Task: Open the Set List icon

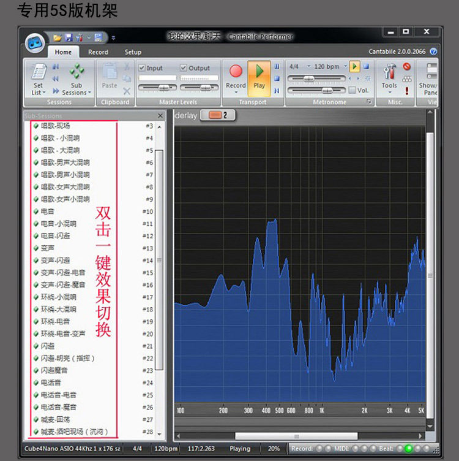Action: pos(39,72)
